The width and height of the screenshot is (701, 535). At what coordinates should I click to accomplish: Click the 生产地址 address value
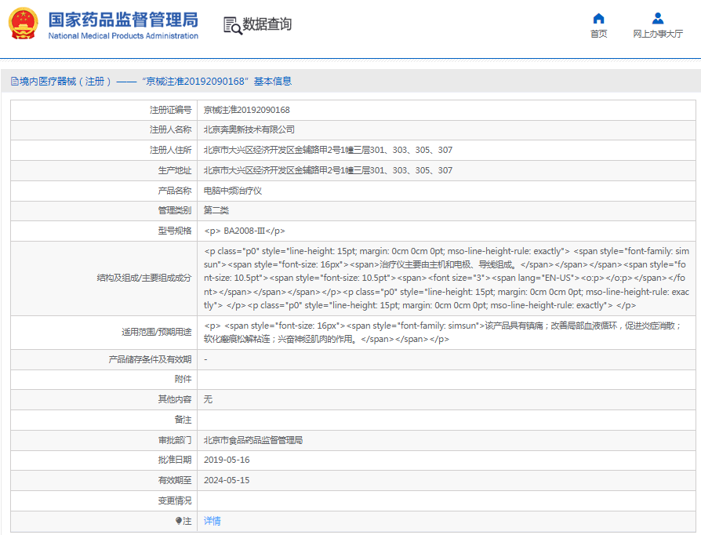[x=328, y=170]
